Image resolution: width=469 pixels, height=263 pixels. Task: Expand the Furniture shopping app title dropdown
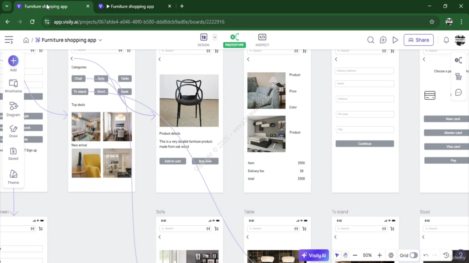coord(100,40)
